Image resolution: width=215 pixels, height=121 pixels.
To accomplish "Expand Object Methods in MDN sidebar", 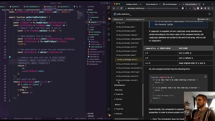I will tap(118, 114).
